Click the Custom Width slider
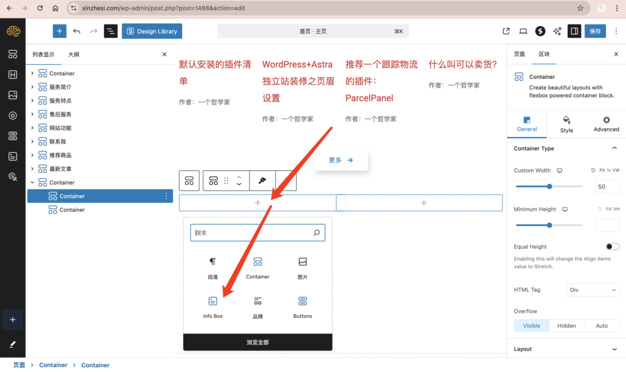Viewport: 626px width, 372px height. point(549,186)
